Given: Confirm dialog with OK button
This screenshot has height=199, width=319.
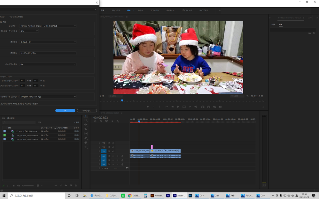Looking at the screenshot, I should click(65, 111).
